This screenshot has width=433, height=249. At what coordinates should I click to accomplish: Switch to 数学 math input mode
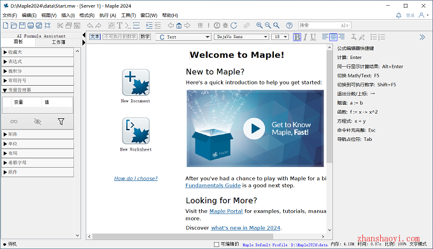(145, 37)
